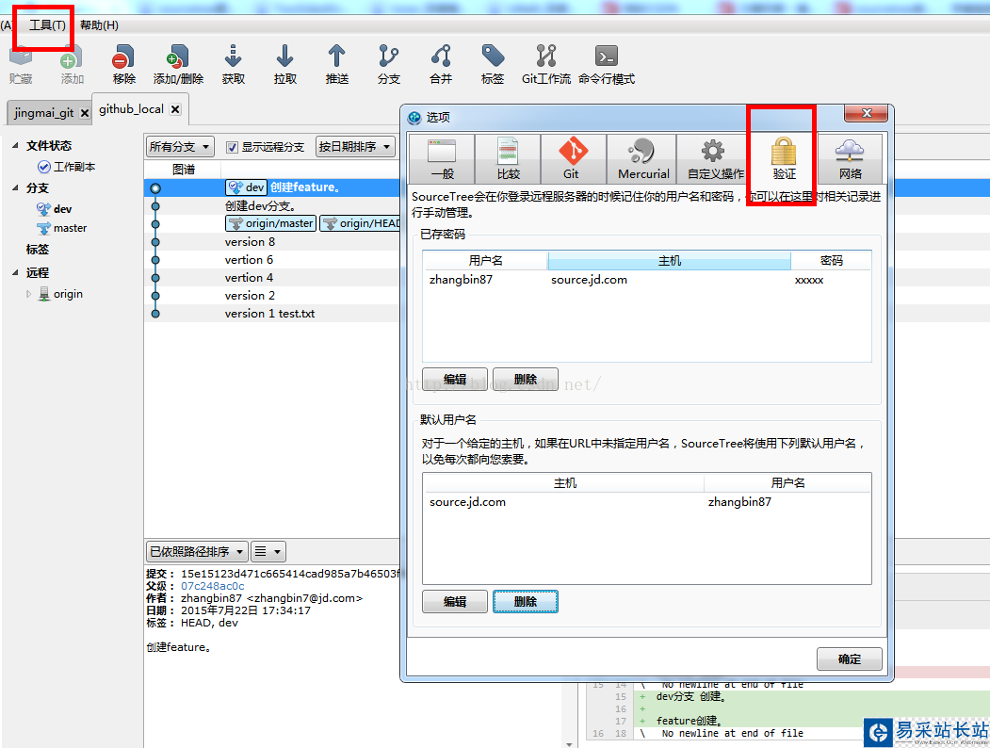Screen dimensions: 990x748
Task: Delete (删除) the saved password entry
Action: tap(526, 380)
